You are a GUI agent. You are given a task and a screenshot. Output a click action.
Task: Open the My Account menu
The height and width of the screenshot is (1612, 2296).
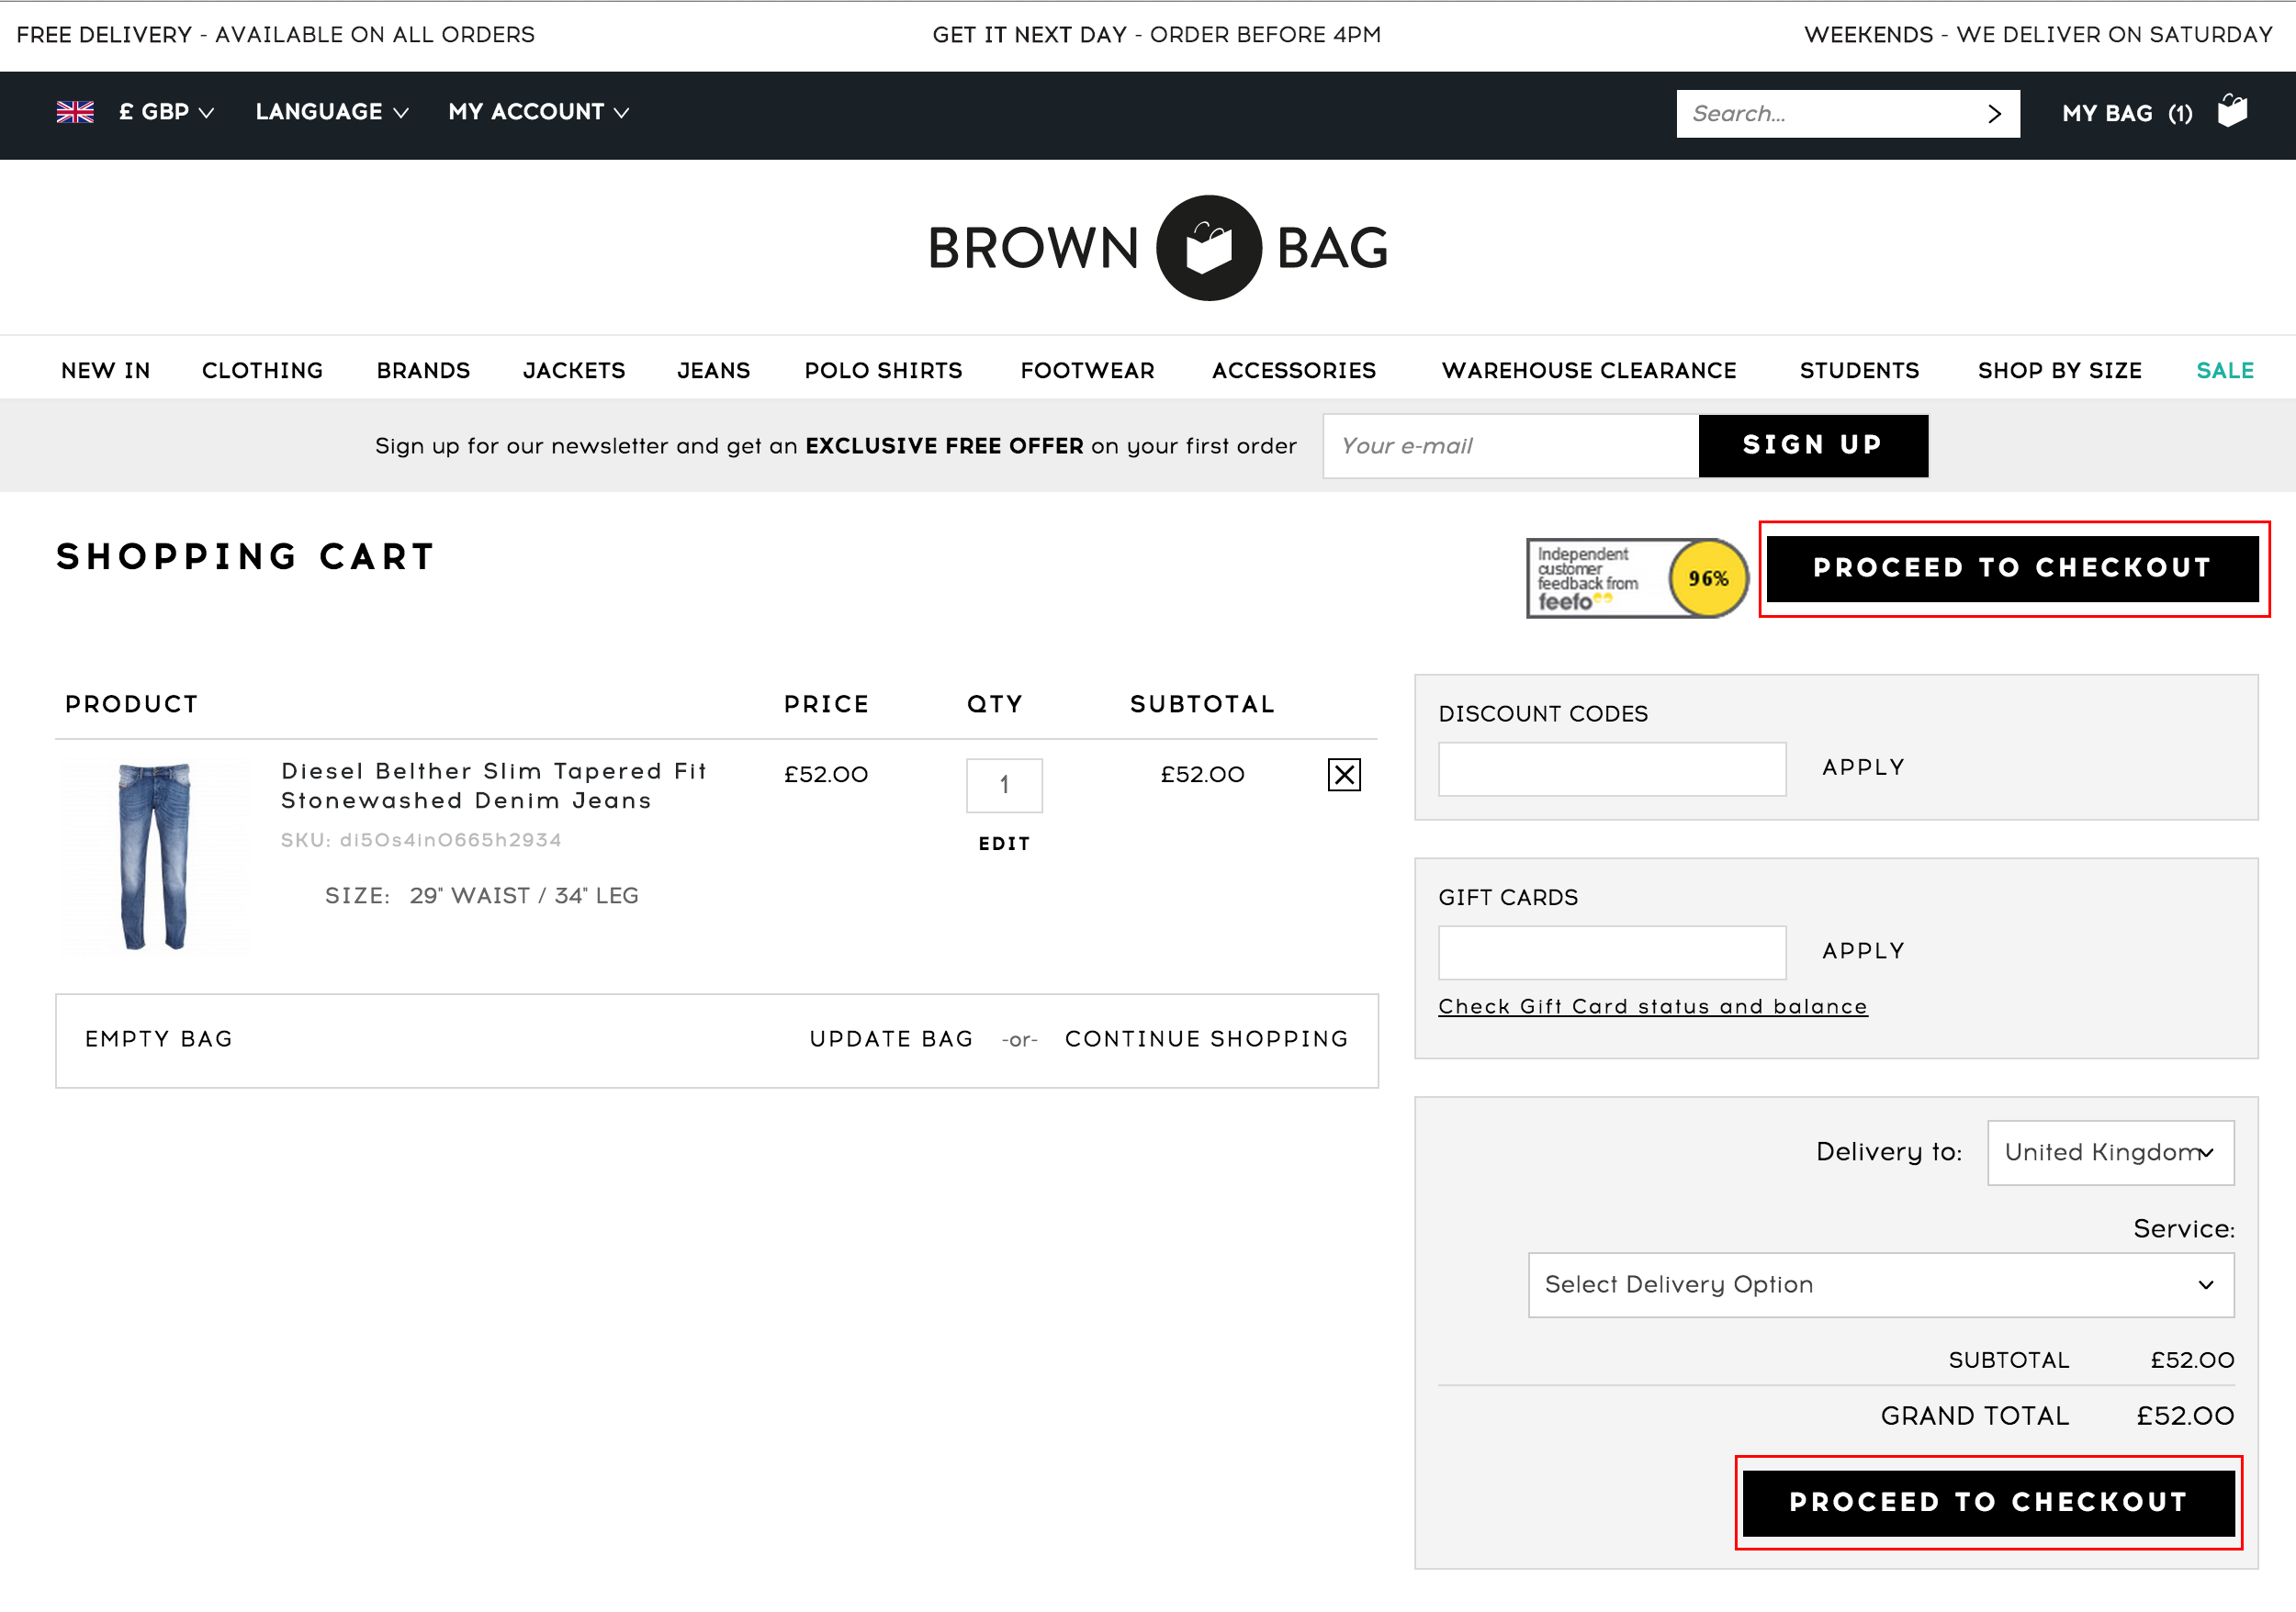538,112
